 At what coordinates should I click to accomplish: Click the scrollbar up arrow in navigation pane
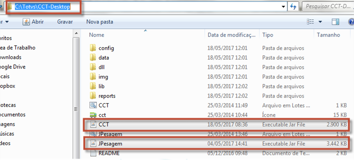(x=76, y=34)
